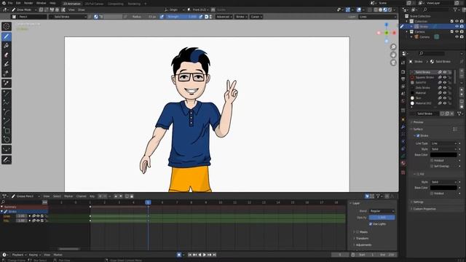
Task: Enable the Fill checkbox in material
Action: click(x=418, y=174)
